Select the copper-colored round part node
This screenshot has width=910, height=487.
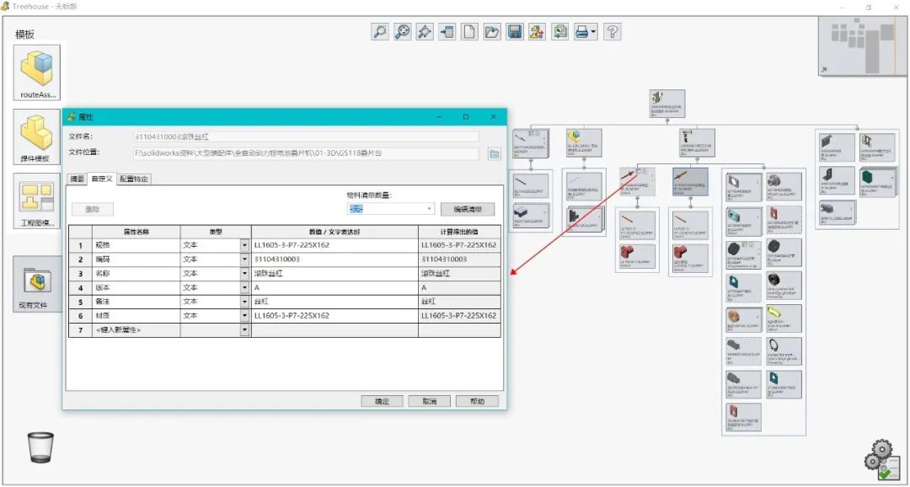743,318
